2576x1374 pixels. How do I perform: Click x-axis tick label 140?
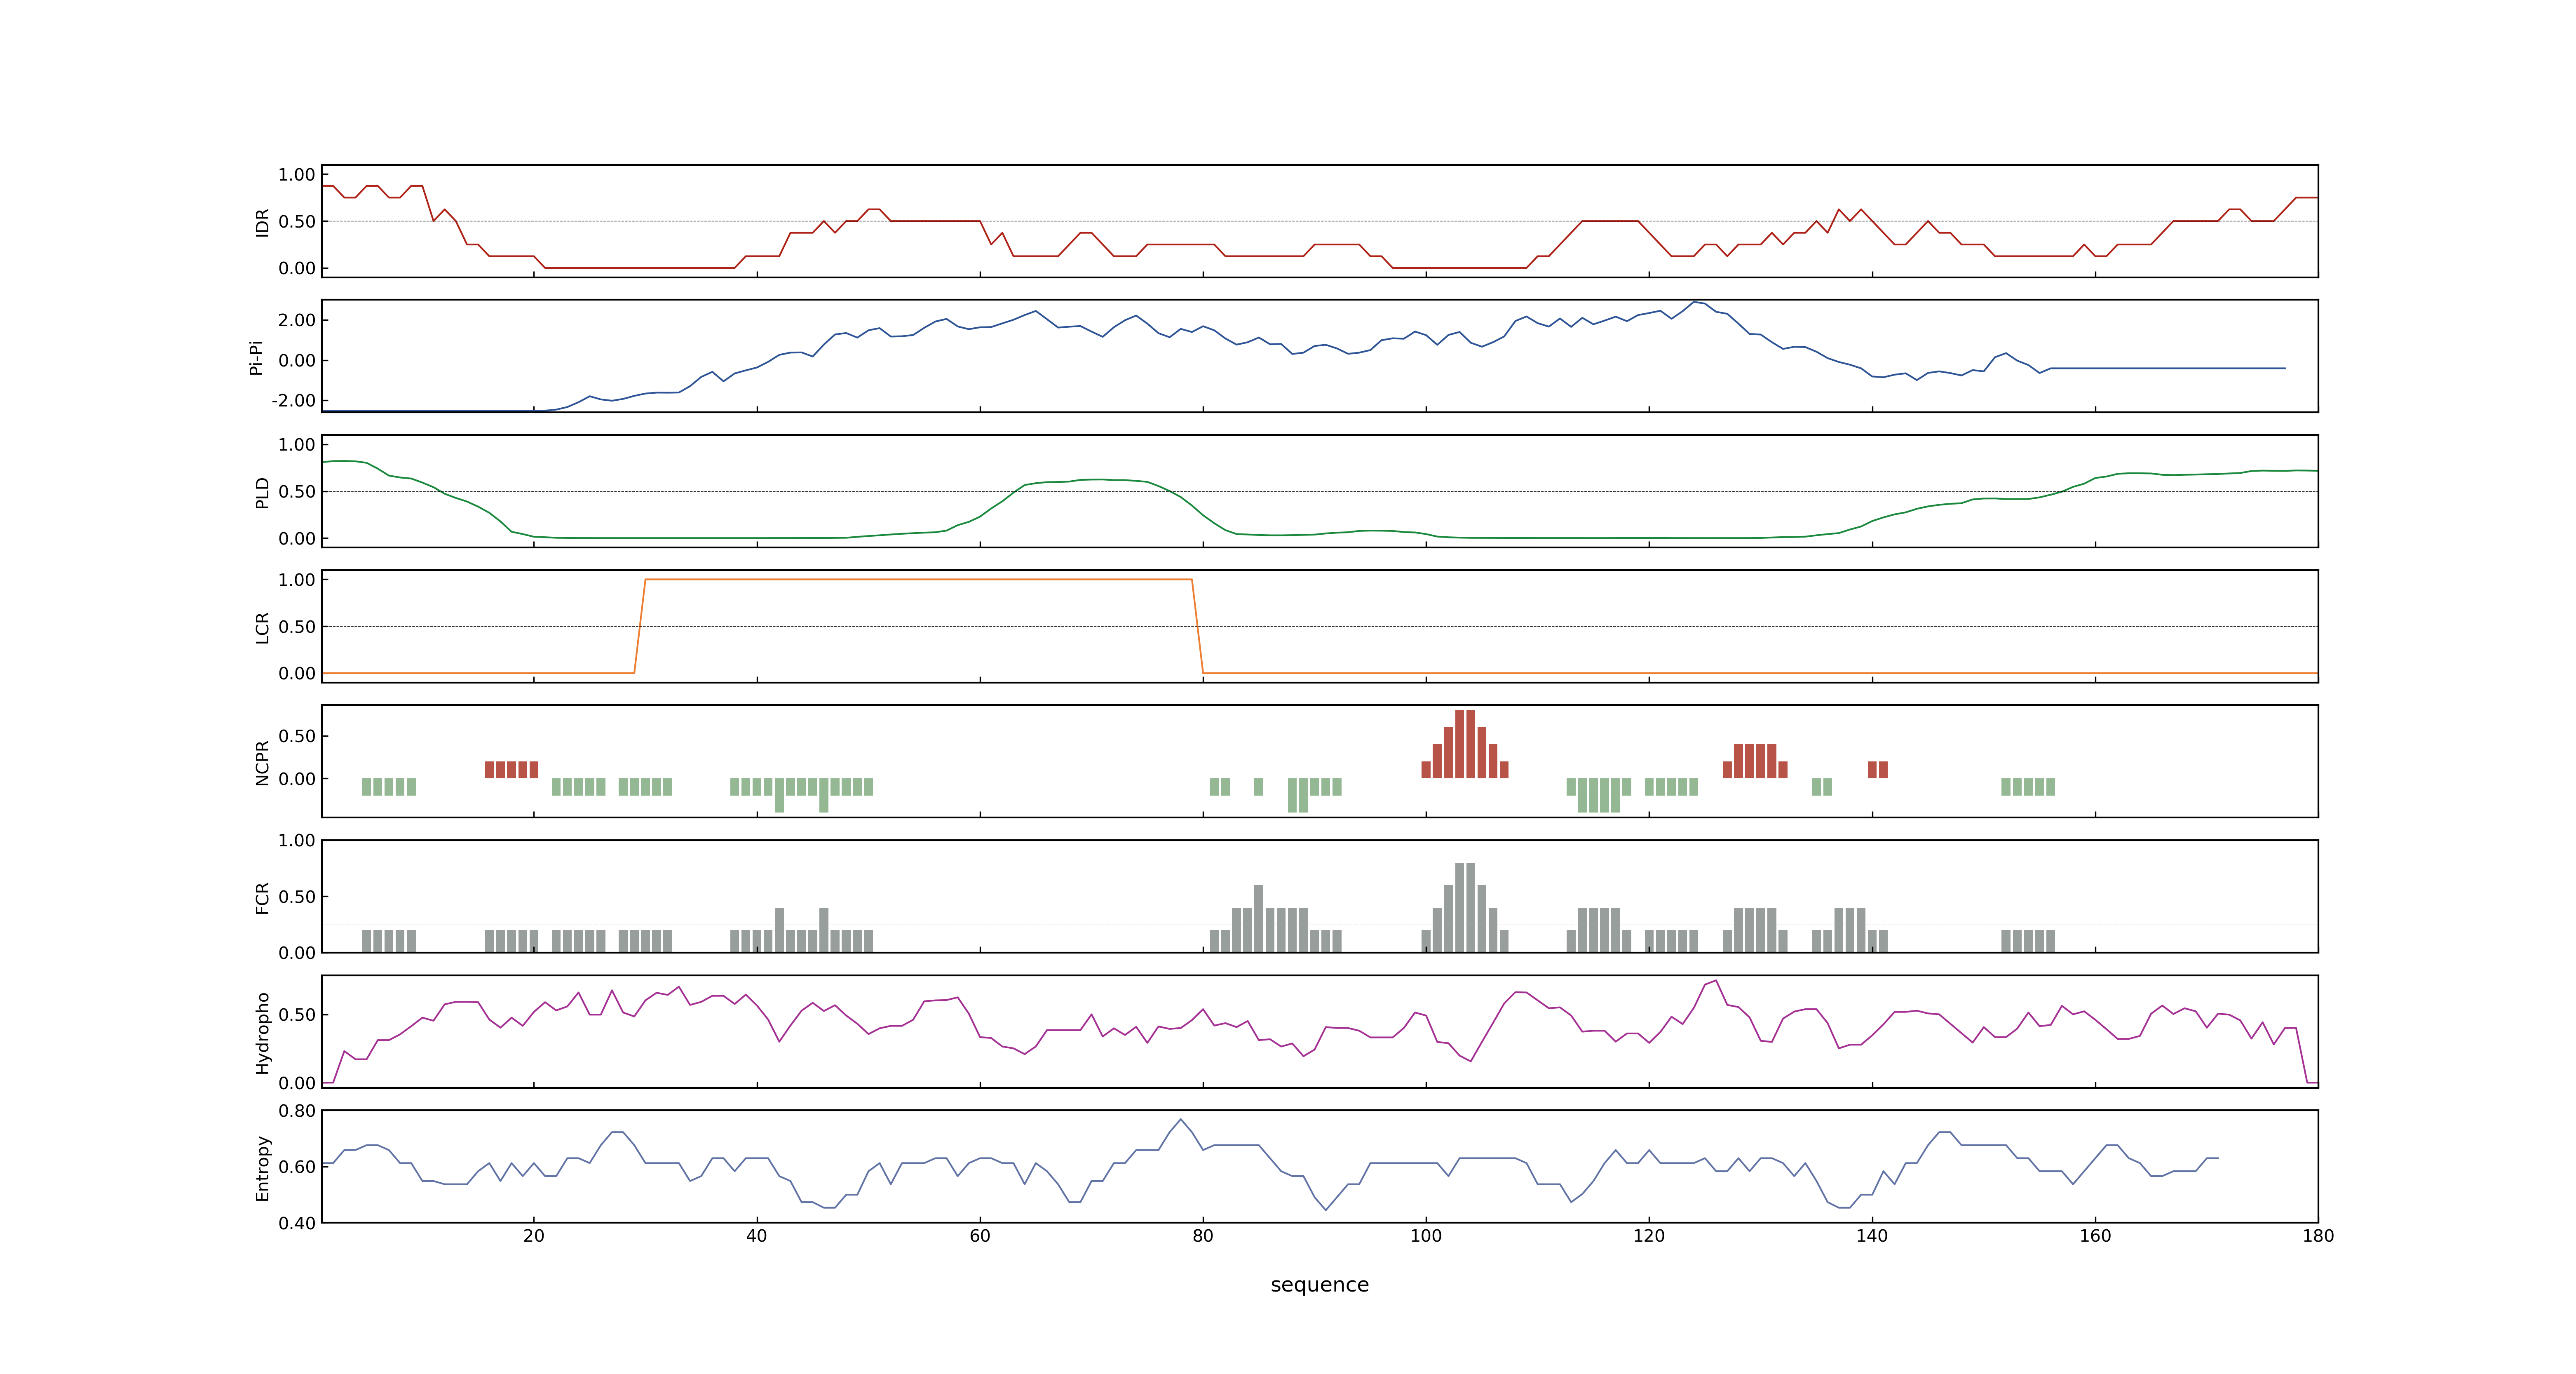1872,1236
